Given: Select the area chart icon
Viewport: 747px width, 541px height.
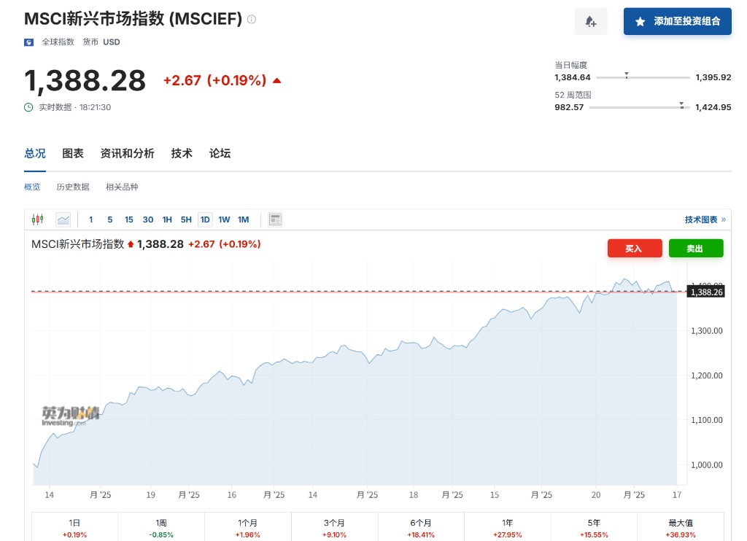Looking at the screenshot, I should pos(63,219).
